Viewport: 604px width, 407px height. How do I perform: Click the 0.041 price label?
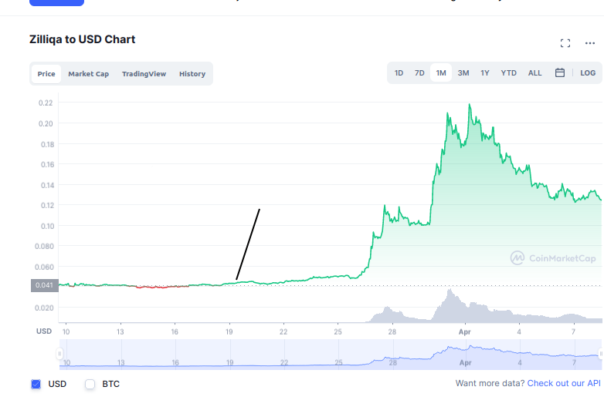pos(45,285)
